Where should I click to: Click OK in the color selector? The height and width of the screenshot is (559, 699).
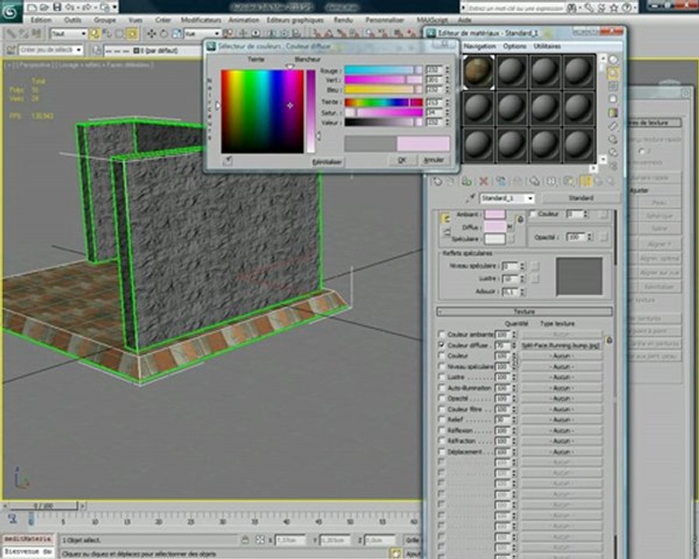coord(402,160)
